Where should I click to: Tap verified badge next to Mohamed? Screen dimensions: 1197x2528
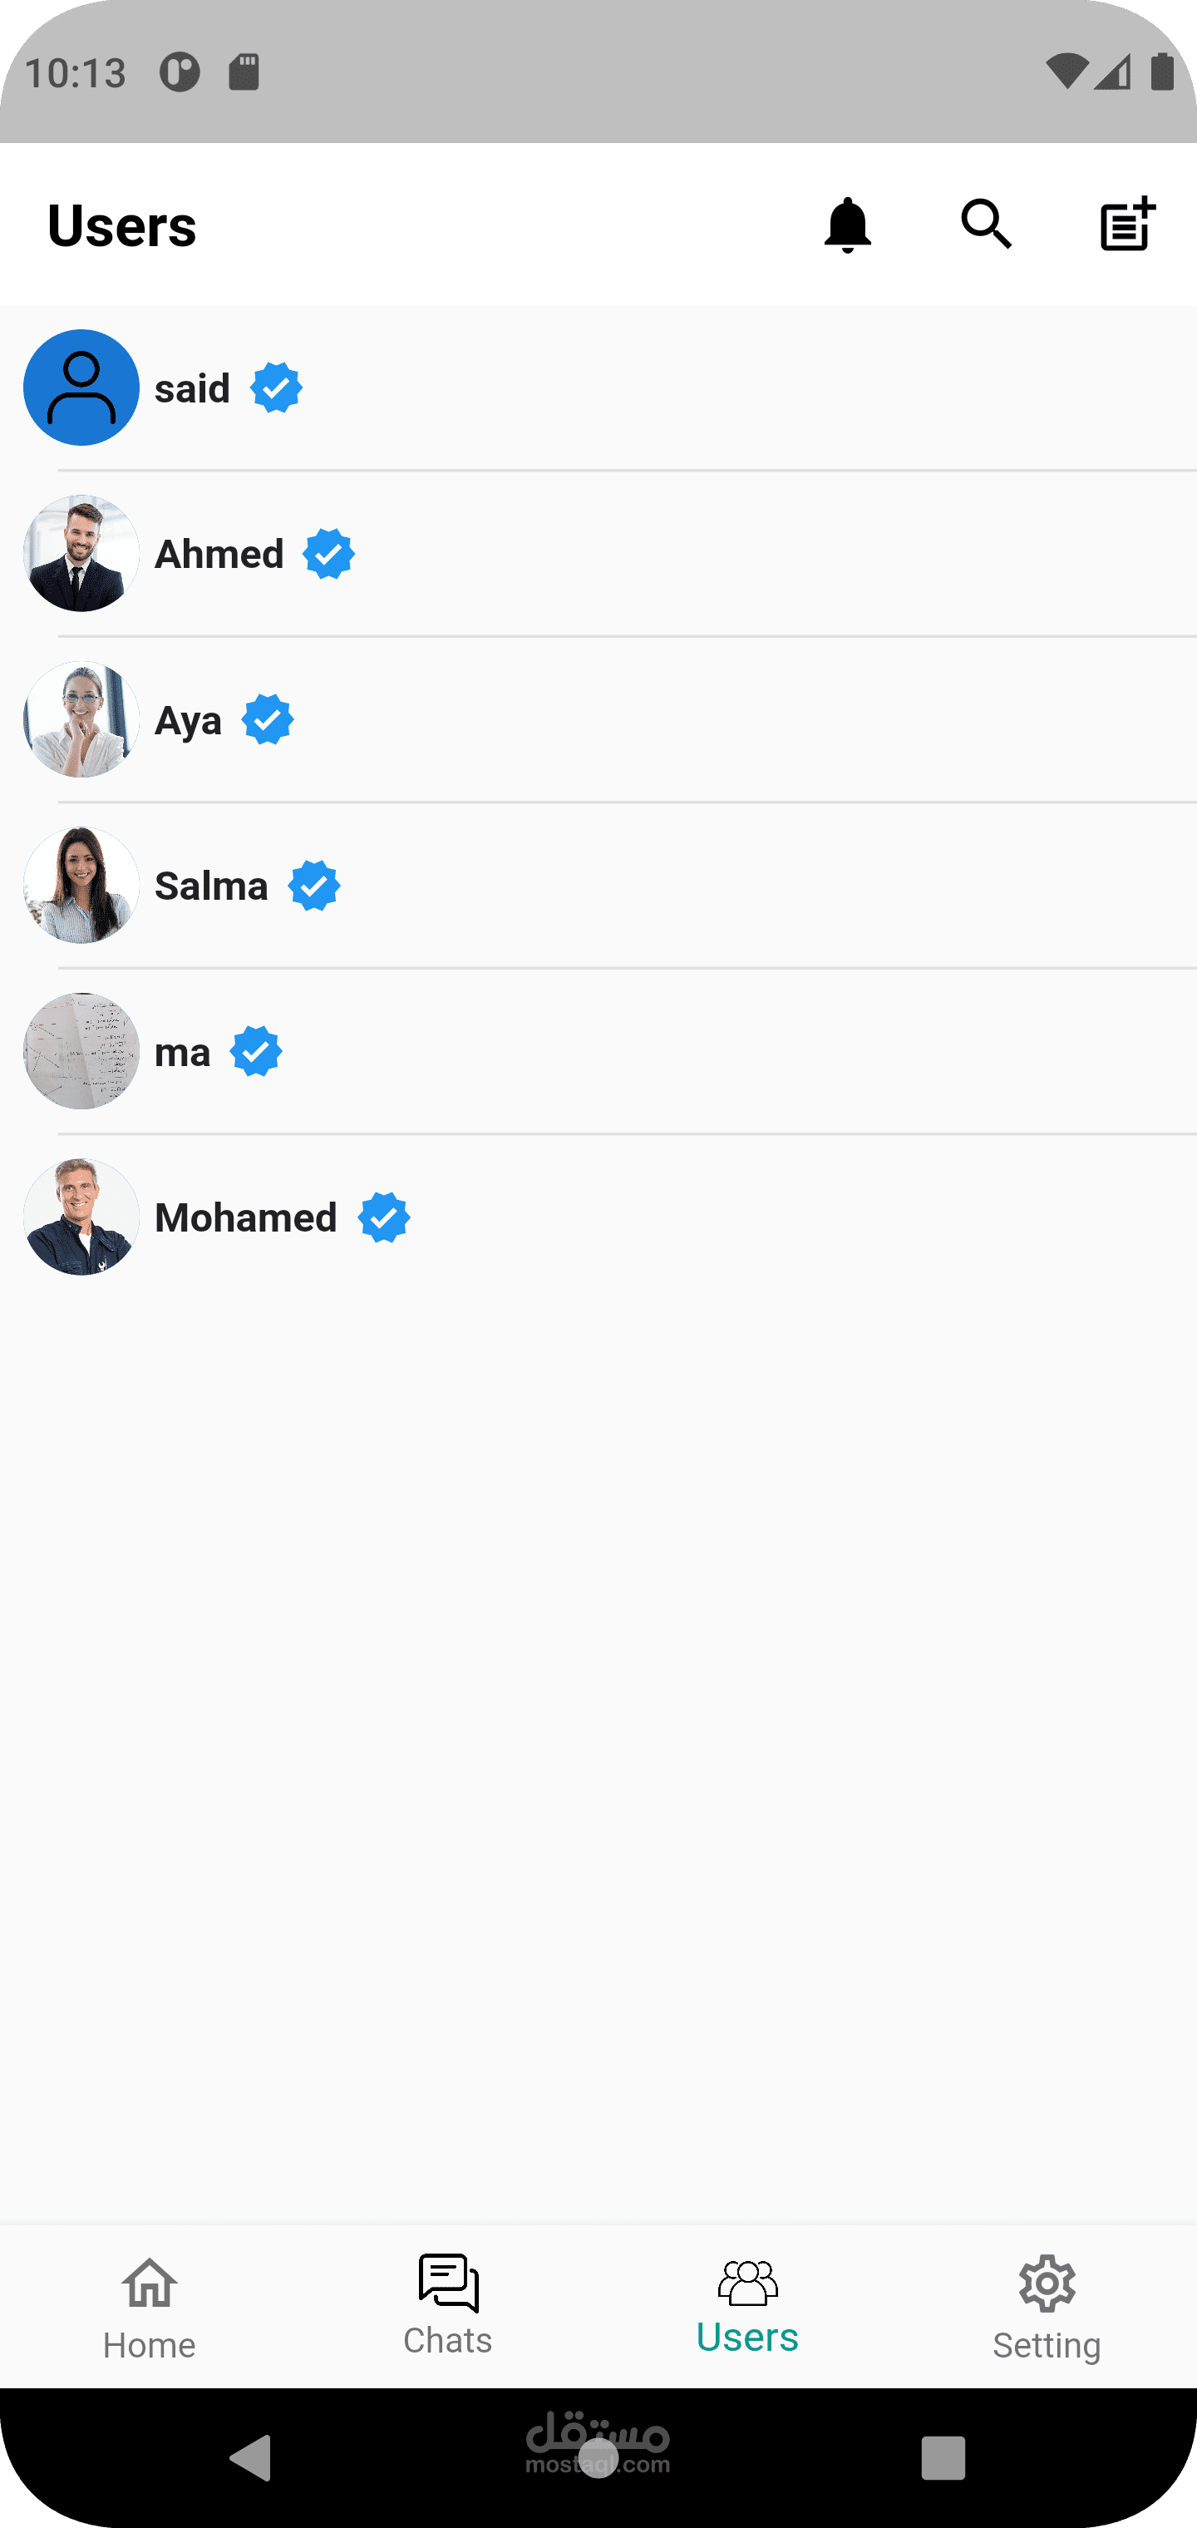click(x=384, y=1218)
